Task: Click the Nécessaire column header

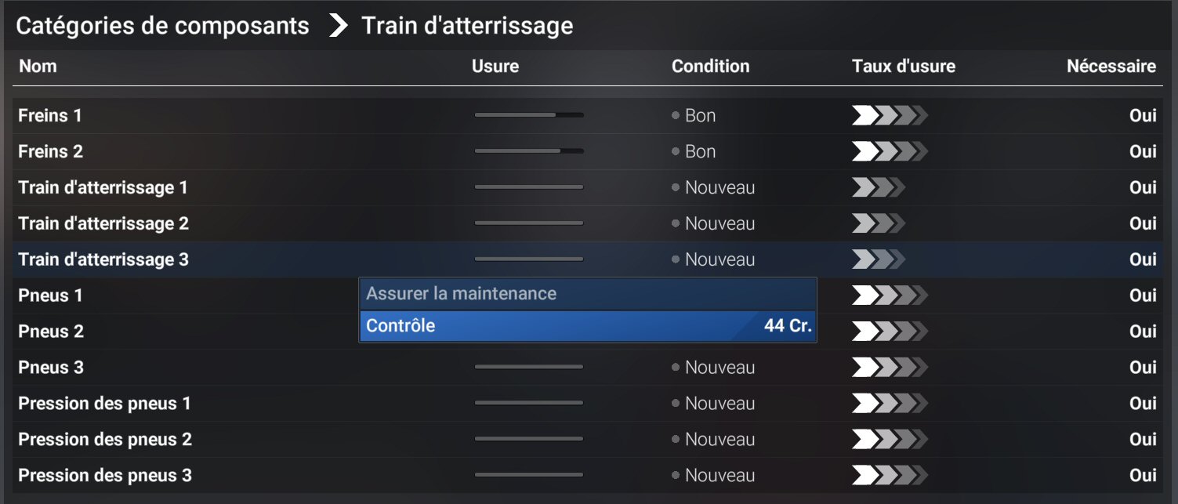Action: pyautogui.click(x=1111, y=67)
